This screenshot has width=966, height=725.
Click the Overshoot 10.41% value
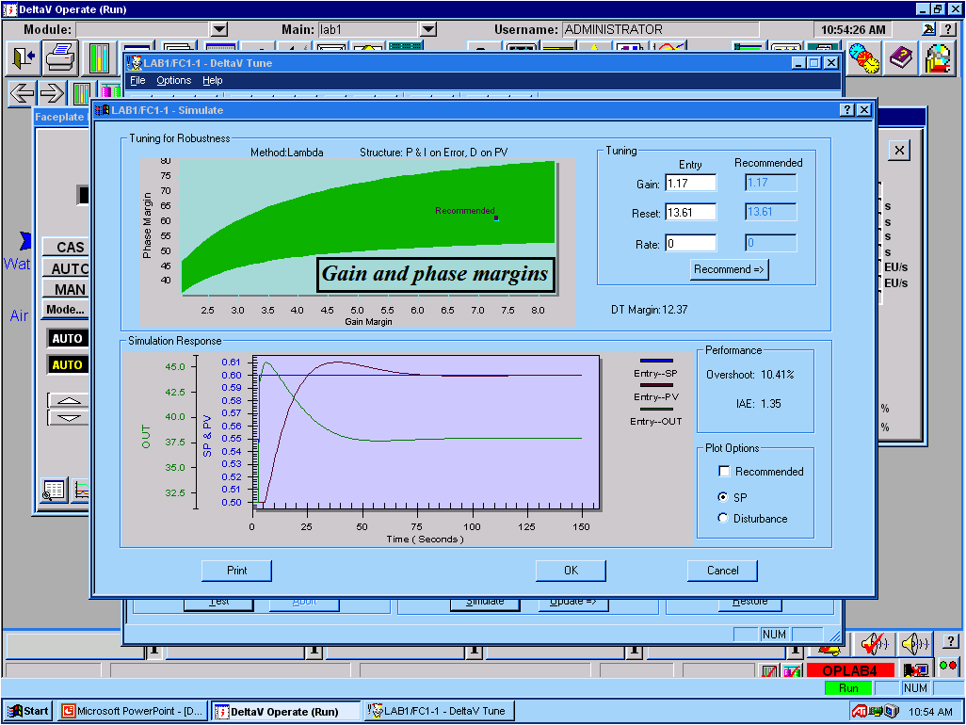pyautogui.click(x=777, y=375)
